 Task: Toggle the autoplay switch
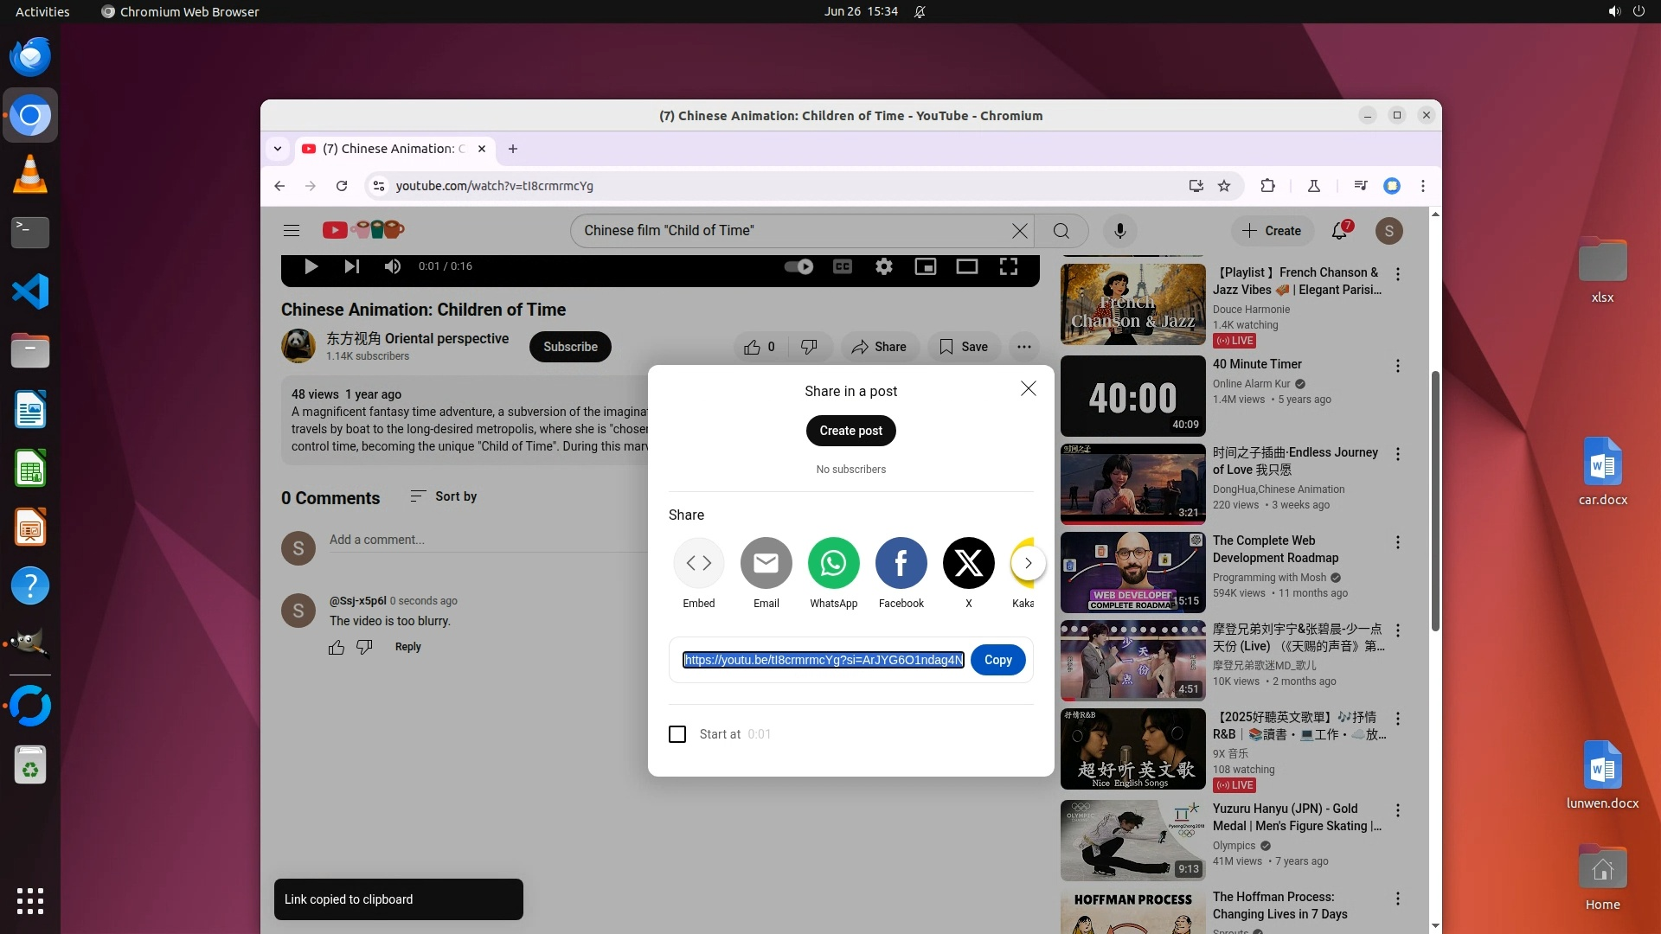pyautogui.click(x=798, y=266)
